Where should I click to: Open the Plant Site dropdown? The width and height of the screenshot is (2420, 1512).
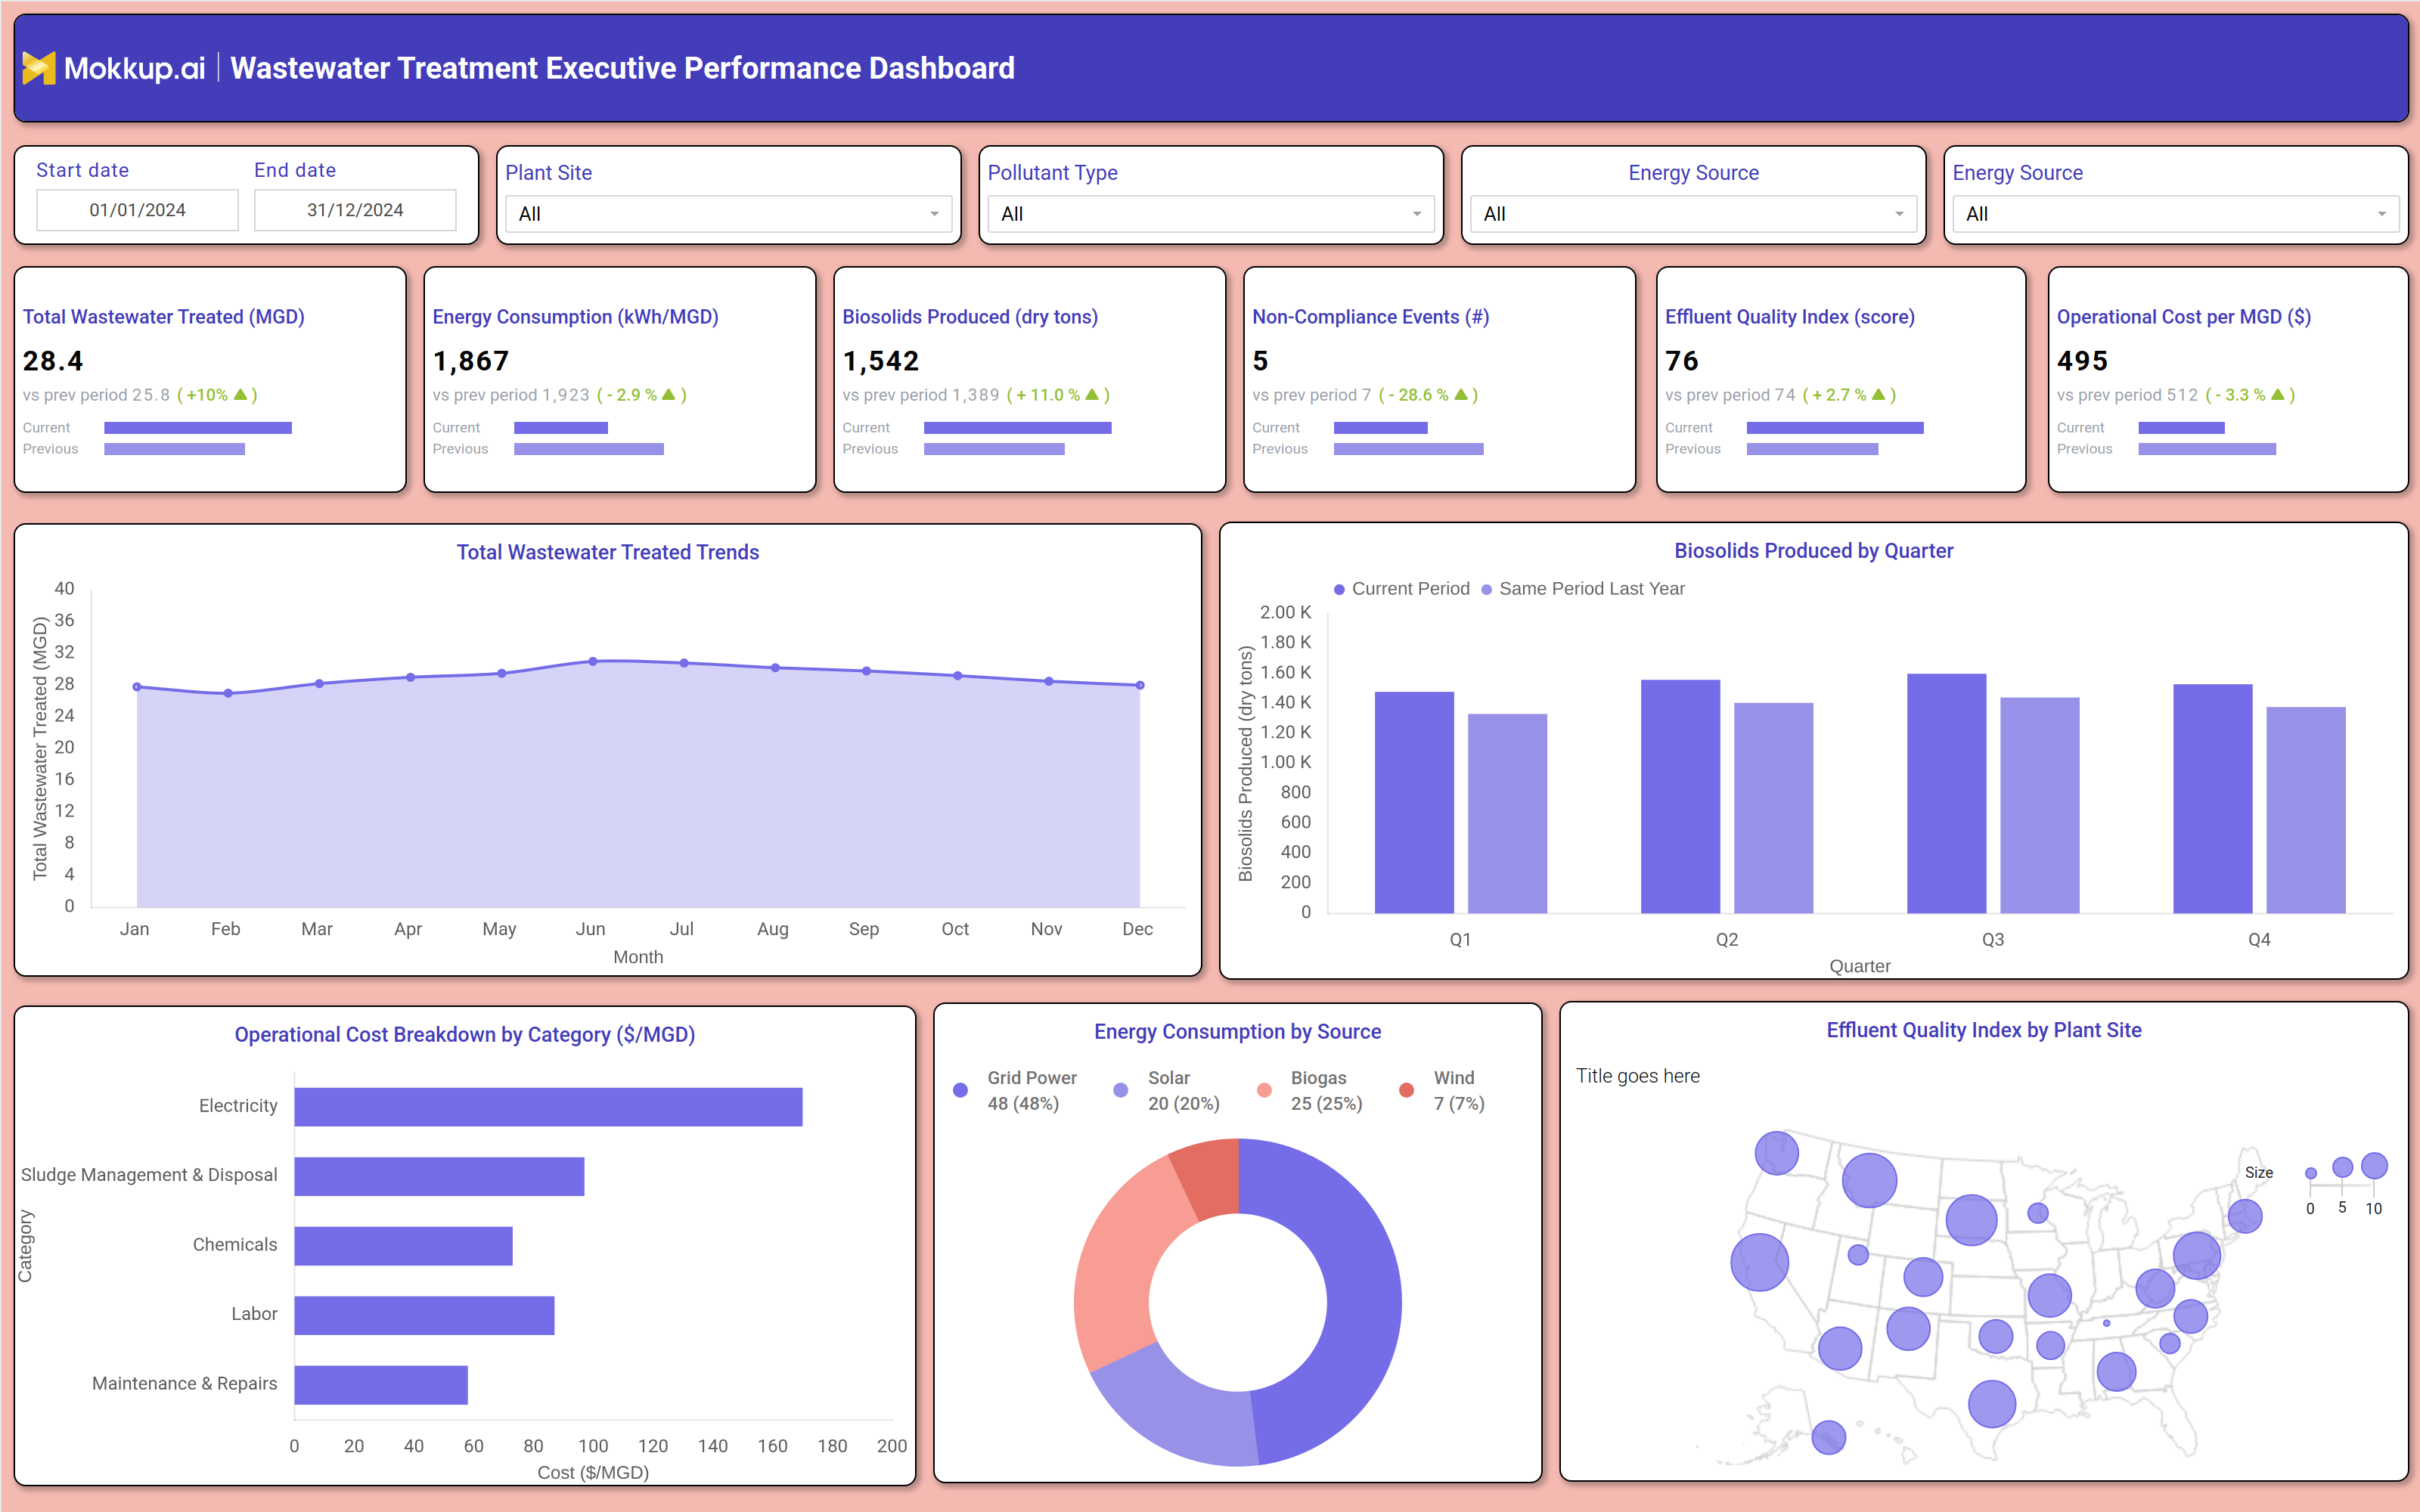729,214
